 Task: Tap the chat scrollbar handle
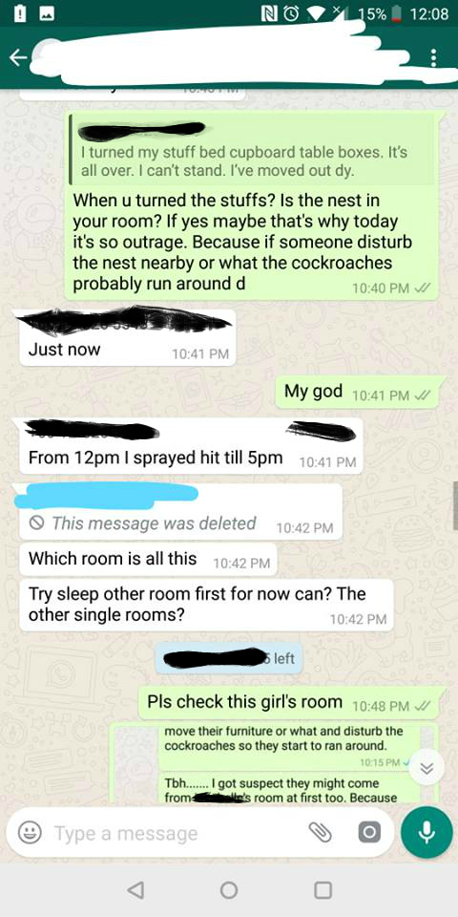tap(455, 505)
